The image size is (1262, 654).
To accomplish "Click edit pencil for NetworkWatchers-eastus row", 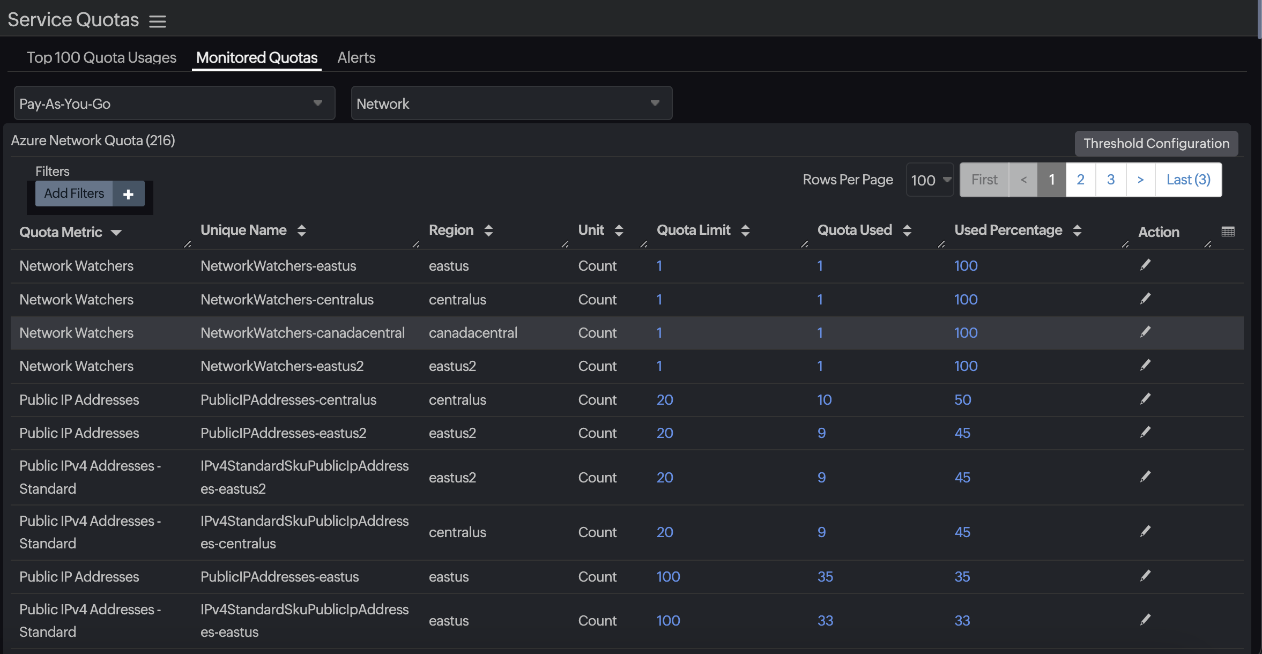I will point(1145,265).
